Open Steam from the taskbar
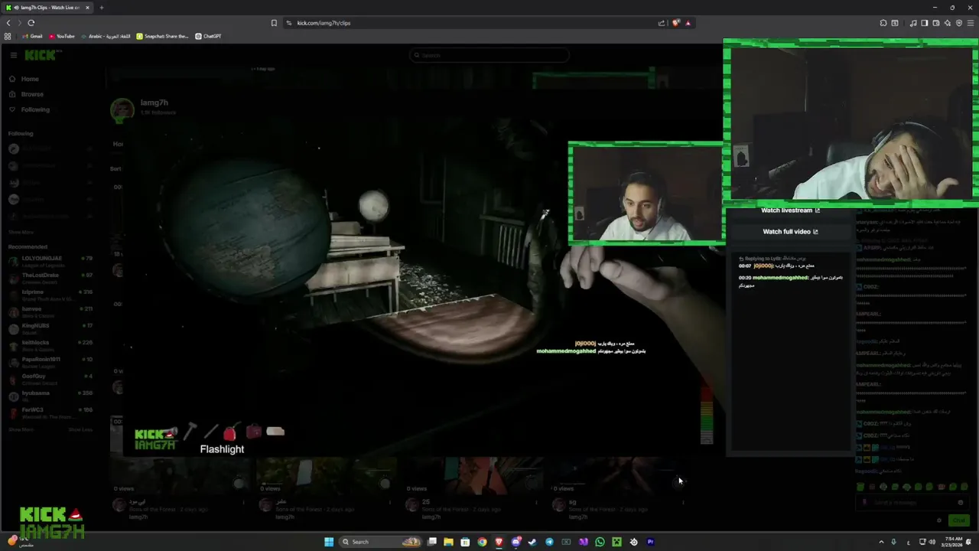 [x=532, y=542]
